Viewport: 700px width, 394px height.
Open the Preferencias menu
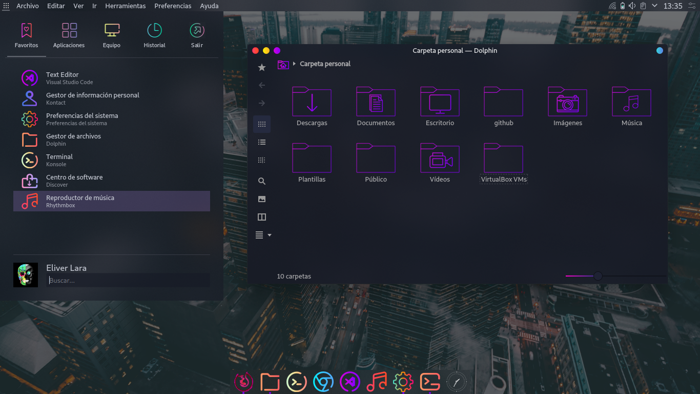(173, 6)
